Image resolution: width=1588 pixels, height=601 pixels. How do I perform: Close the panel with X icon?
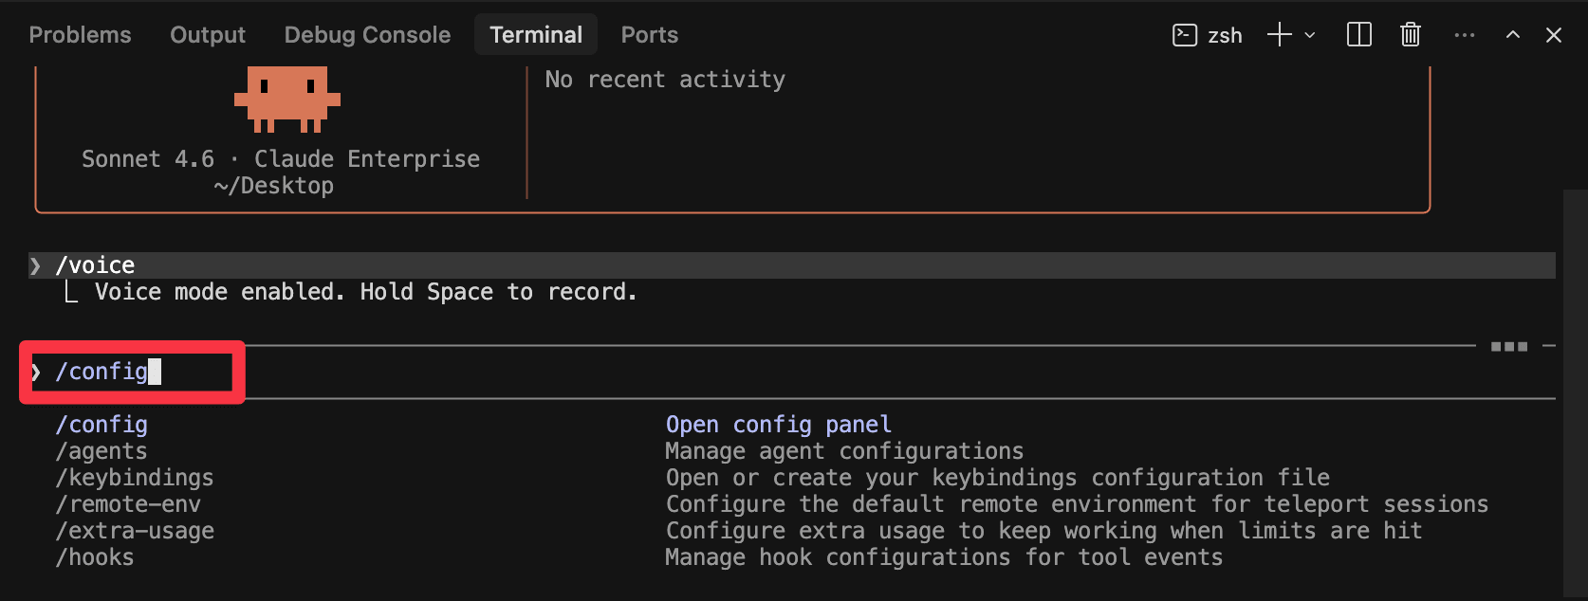(x=1553, y=35)
